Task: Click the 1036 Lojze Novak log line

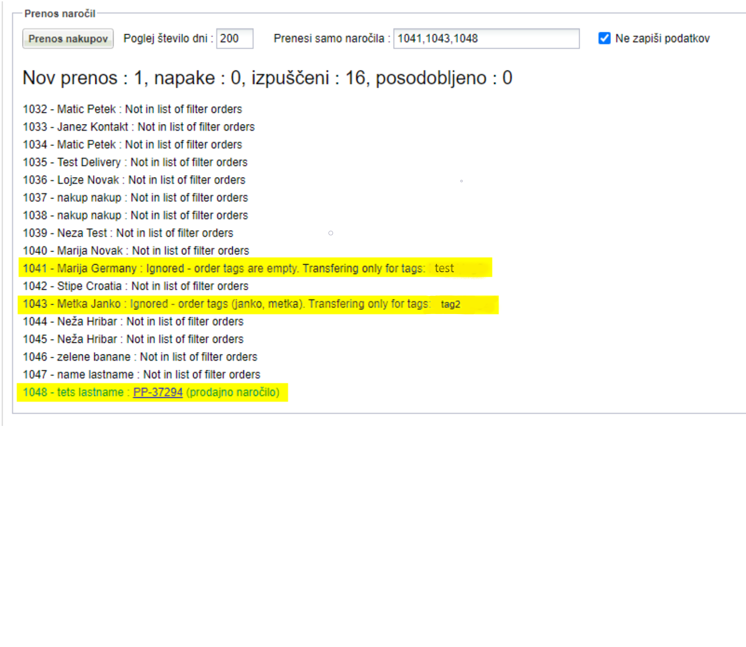Action: tap(134, 180)
